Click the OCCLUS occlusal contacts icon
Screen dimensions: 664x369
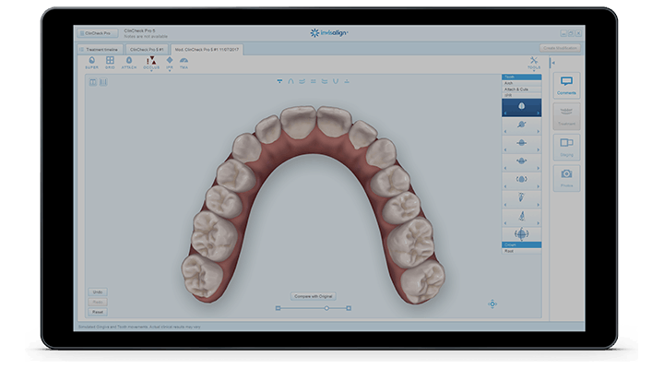click(x=151, y=63)
